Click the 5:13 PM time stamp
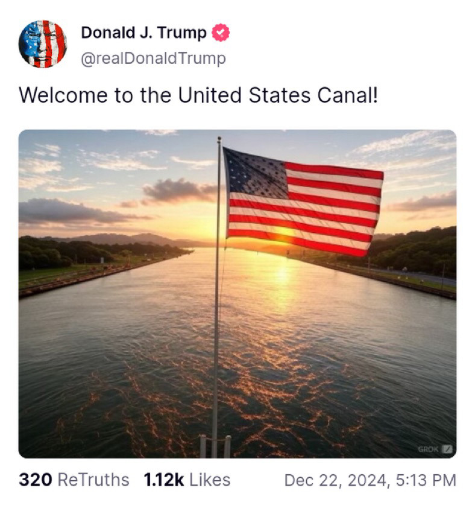Screen dimensions: 475x511 click(x=426, y=480)
